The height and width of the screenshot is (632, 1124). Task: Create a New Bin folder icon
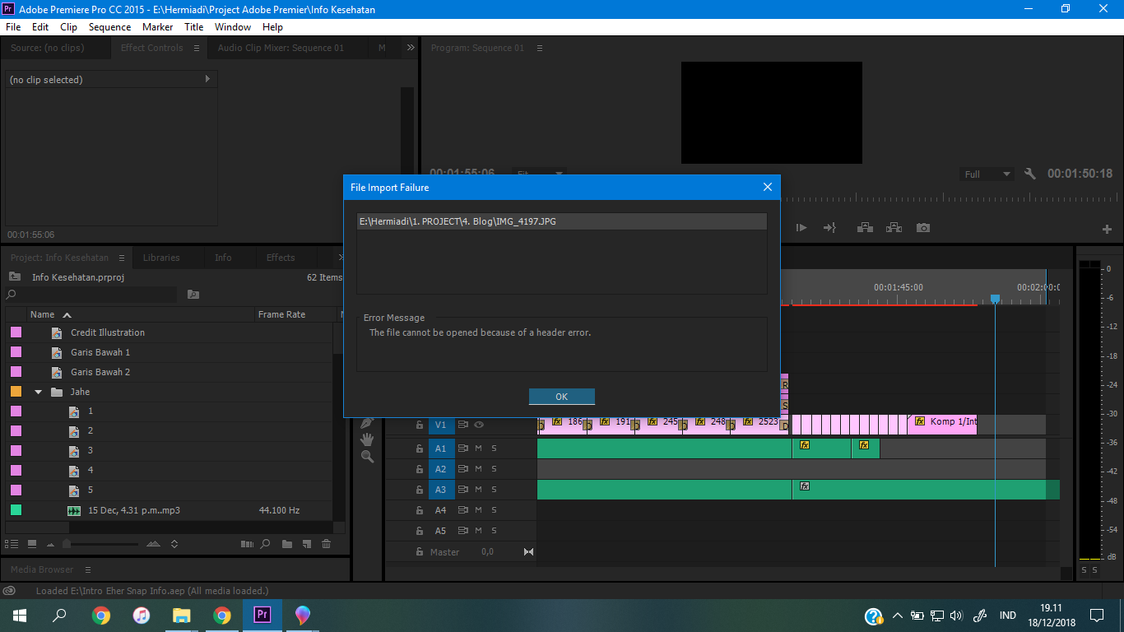(286, 544)
